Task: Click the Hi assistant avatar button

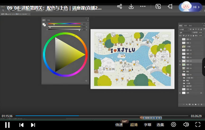Action: (x=190, y=7)
